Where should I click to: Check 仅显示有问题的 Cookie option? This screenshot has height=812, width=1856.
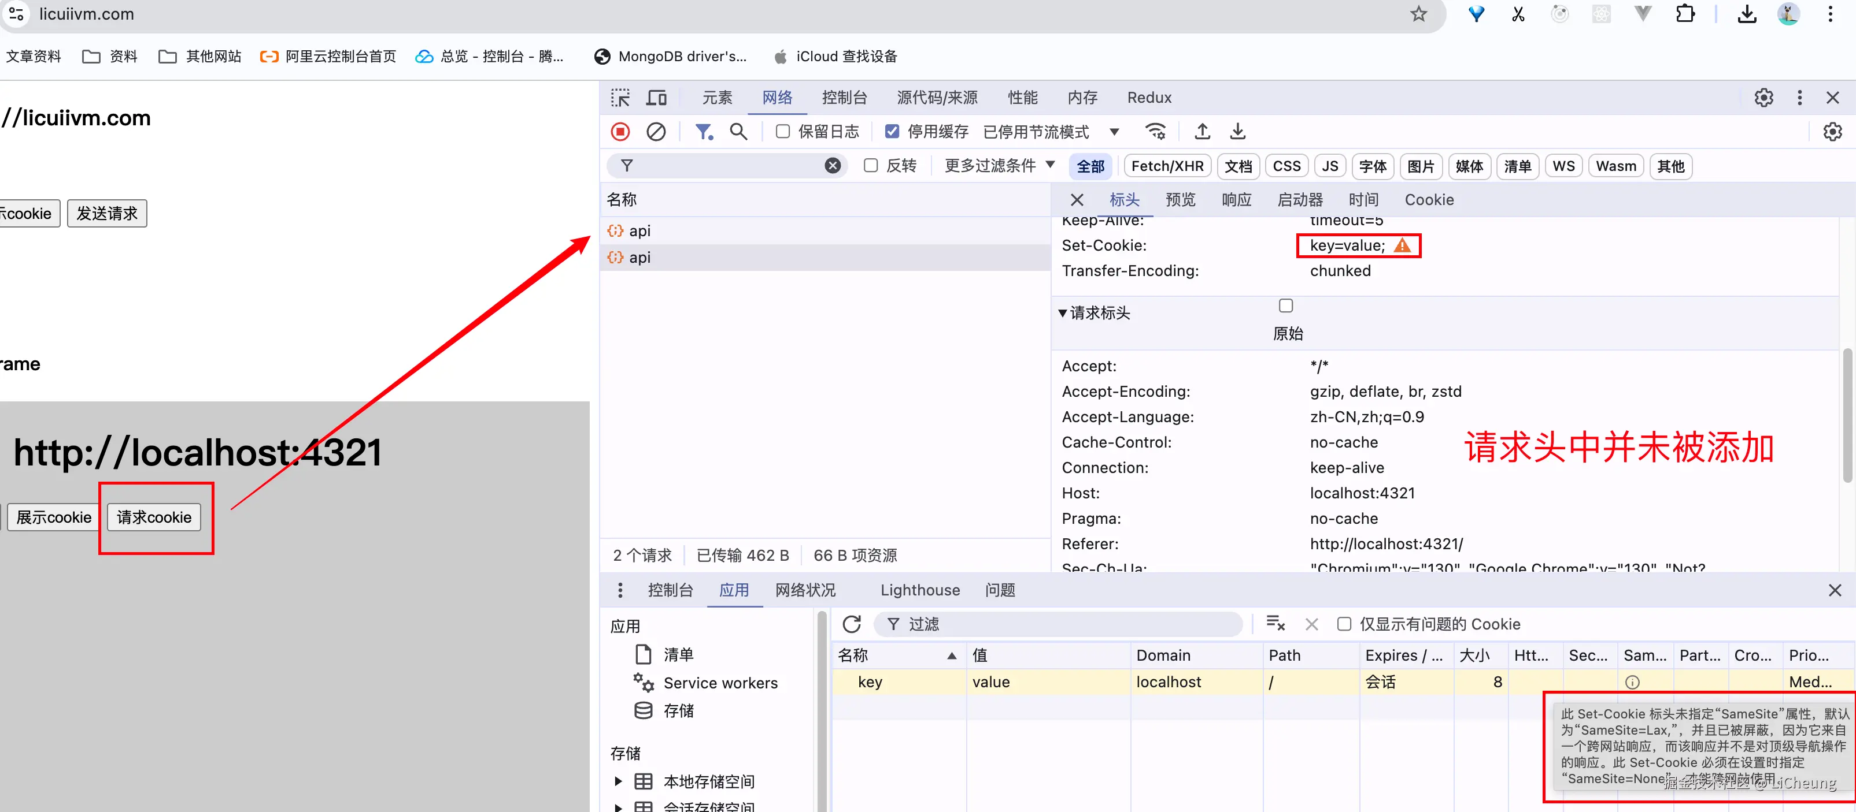(x=1344, y=624)
